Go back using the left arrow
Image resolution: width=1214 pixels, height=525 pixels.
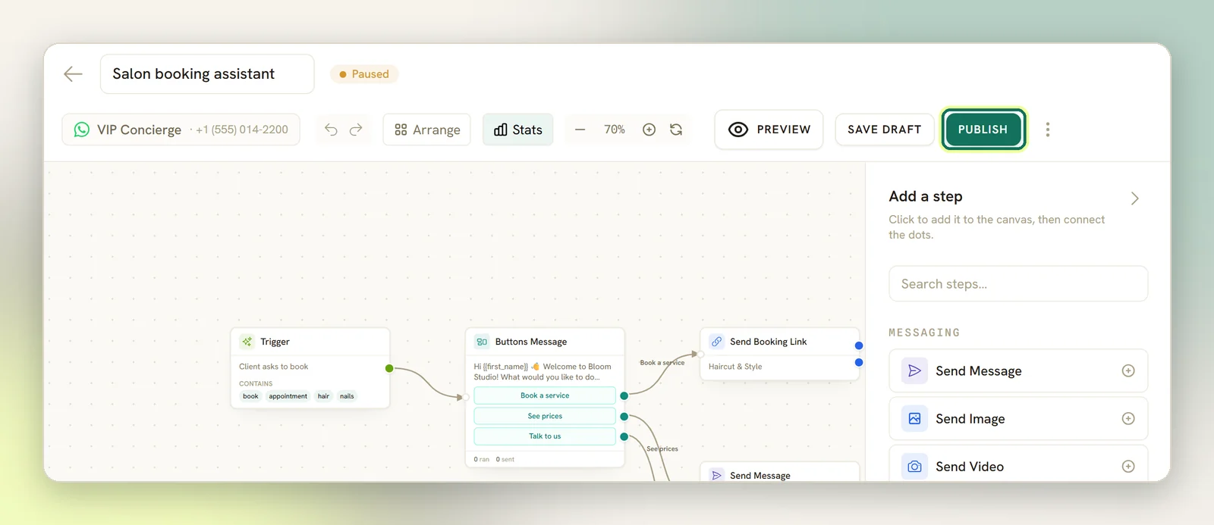73,73
